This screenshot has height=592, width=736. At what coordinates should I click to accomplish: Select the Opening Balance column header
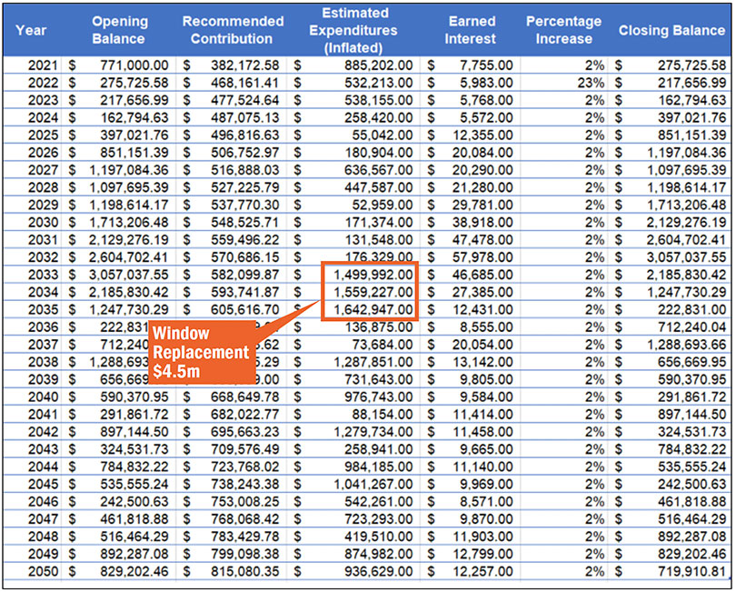[x=120, y=30]
